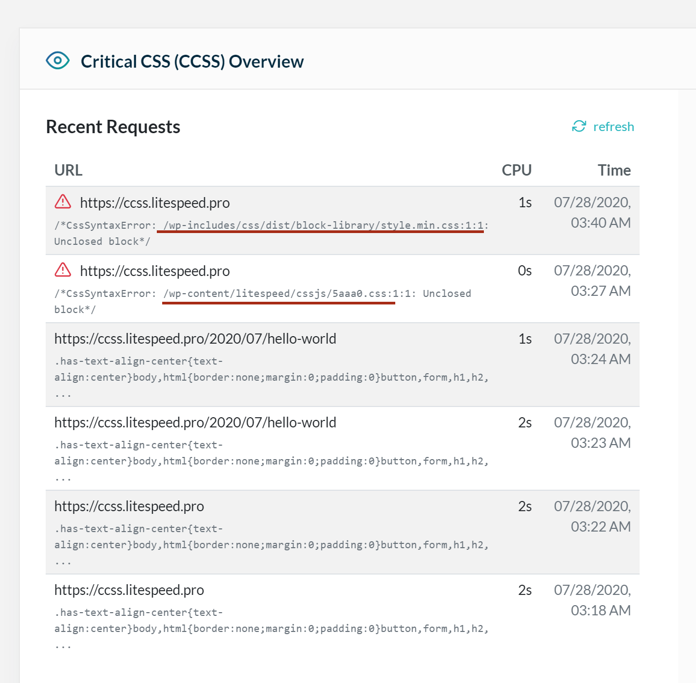
Task: Click warning triangle on 03:40 AM request
Action: pyautogui.click(x=63, y=201)
